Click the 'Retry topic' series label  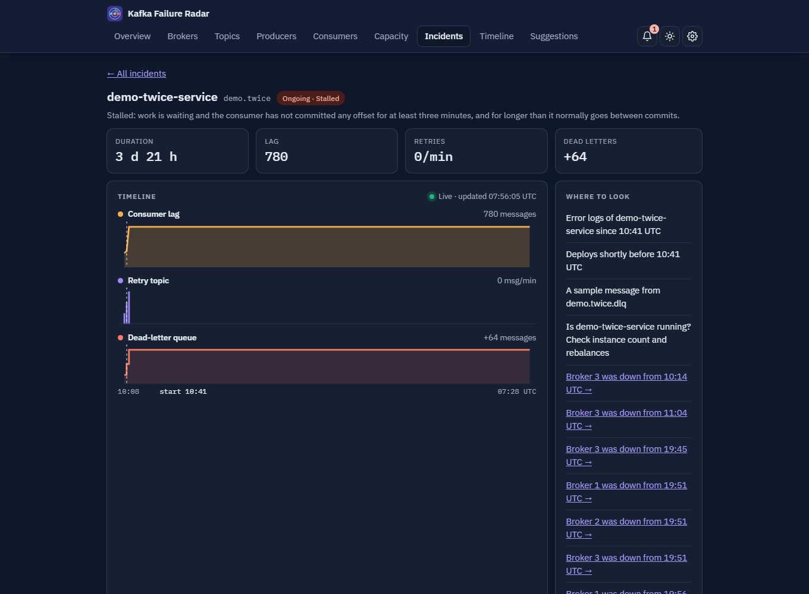[148, 281]
